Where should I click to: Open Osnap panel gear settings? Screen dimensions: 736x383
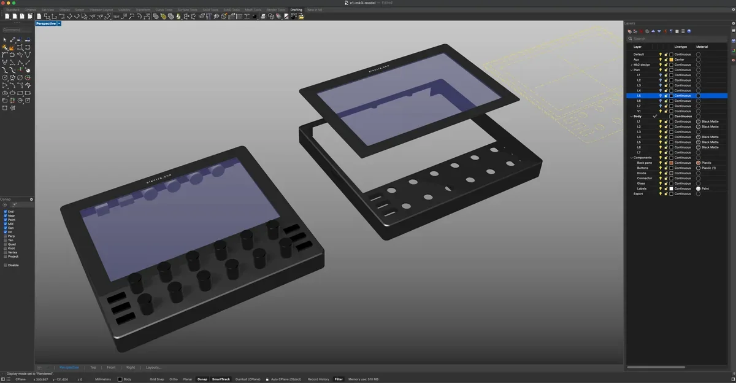pos(31,199)
